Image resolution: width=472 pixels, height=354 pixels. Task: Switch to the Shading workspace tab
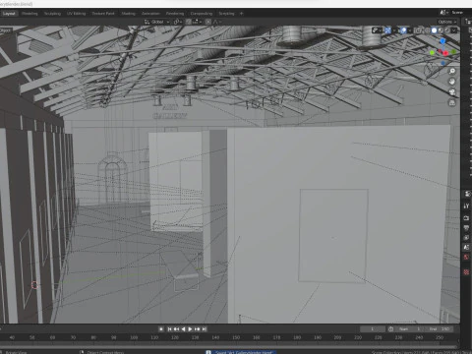[128, 14]
